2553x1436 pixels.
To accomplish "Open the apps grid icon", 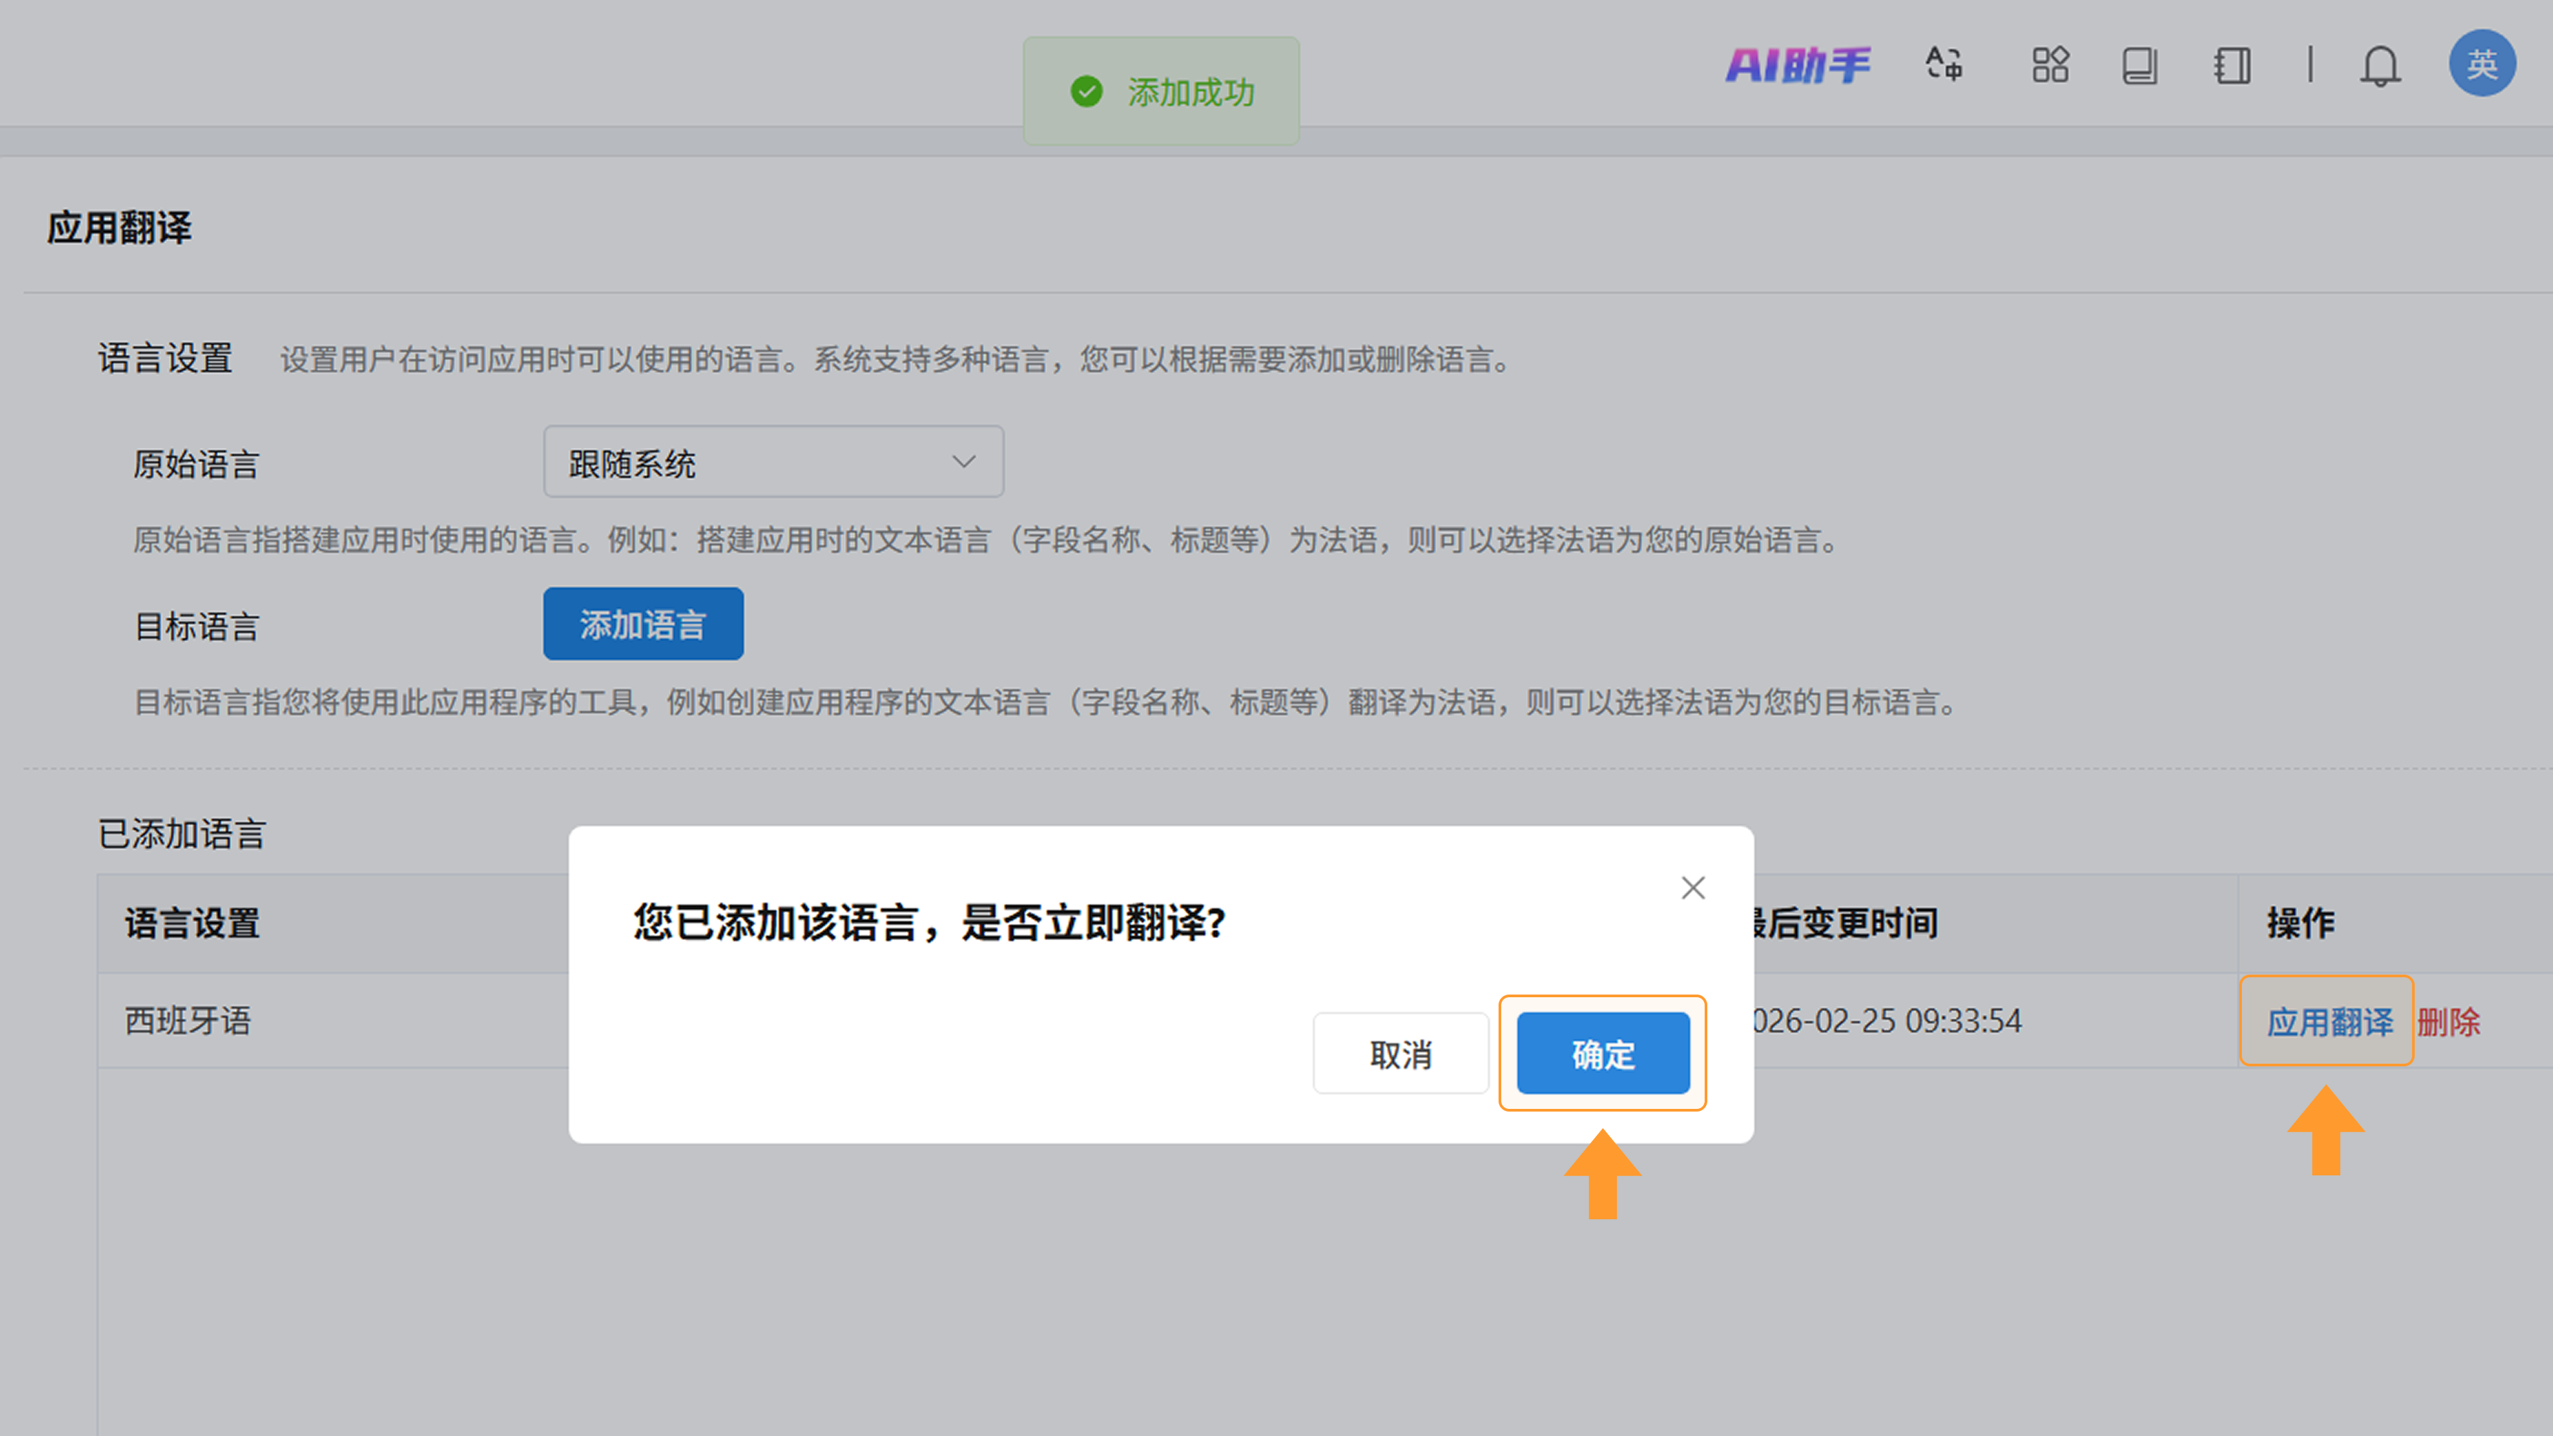I will (2050, 65).
